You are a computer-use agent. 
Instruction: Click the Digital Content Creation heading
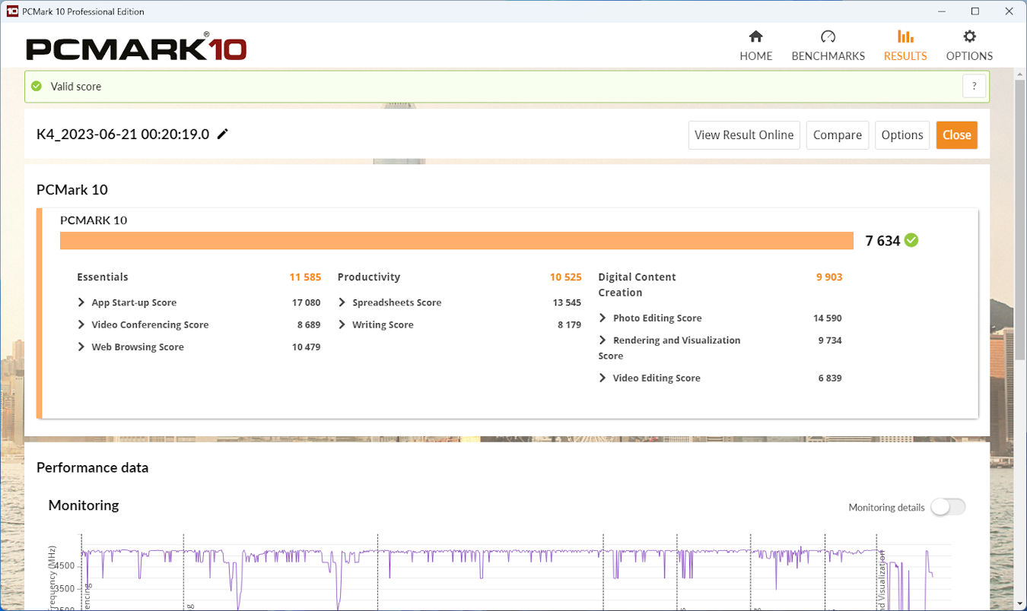tap(638, 284)
